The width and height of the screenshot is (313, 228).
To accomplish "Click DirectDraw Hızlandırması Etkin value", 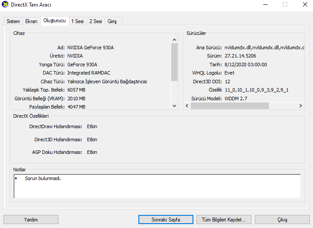I will 92,126.
